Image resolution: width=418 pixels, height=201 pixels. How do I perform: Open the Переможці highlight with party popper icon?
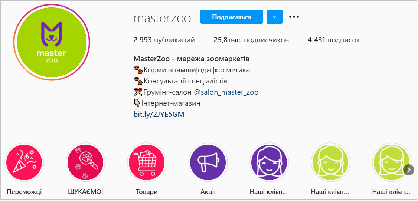click(24, 162)
